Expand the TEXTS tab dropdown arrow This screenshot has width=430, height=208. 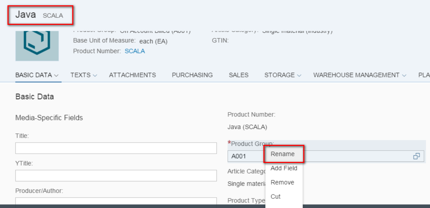coord(95,75)
